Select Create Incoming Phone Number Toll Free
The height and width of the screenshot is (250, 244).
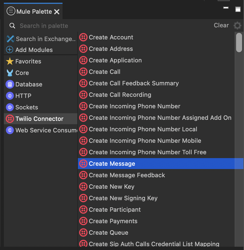pyautogui.click(x=147, y=152)
